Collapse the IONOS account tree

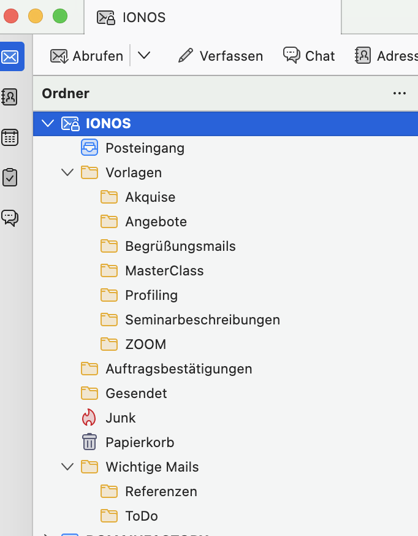(48, 123)
